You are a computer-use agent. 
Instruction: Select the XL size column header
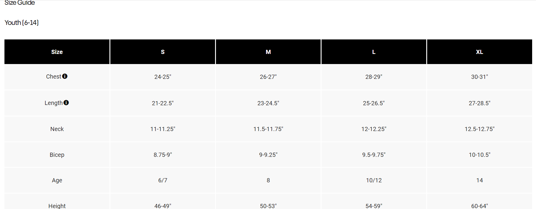pyautogui.click(x=479, y=52)
